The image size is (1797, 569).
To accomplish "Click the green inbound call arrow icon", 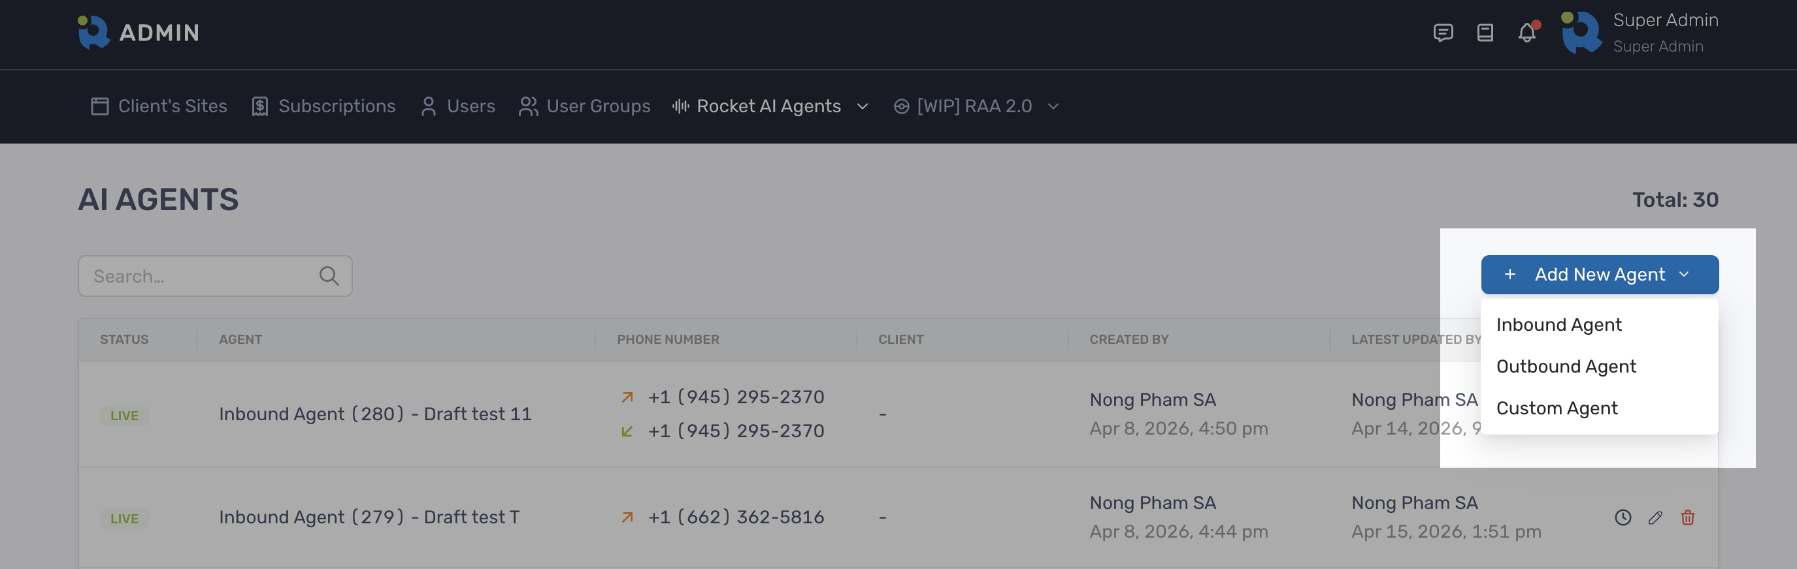I will 627,431.
